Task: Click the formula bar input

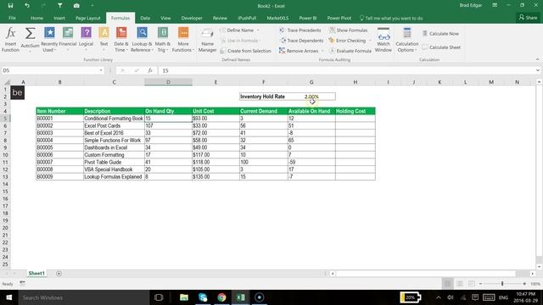Action: click(346, 70)
